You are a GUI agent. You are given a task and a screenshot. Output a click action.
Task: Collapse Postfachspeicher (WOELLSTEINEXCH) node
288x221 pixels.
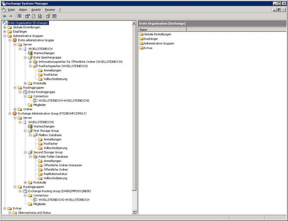tap(30, 66)
